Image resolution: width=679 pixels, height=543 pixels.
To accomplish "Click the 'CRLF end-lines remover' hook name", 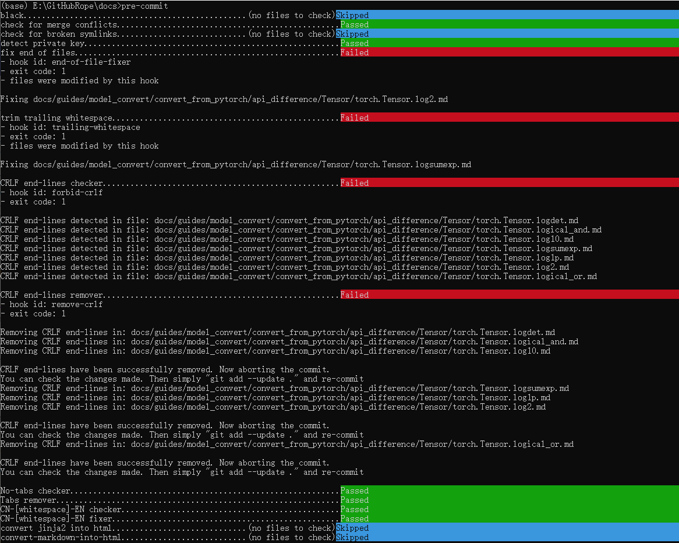I will coord(51,295).
